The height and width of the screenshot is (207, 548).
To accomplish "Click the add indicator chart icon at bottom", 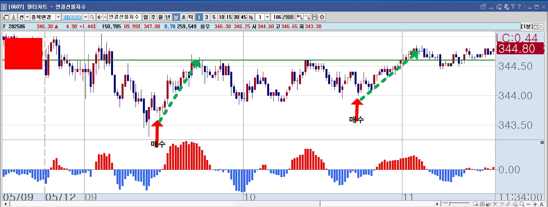I will [489, 204].
